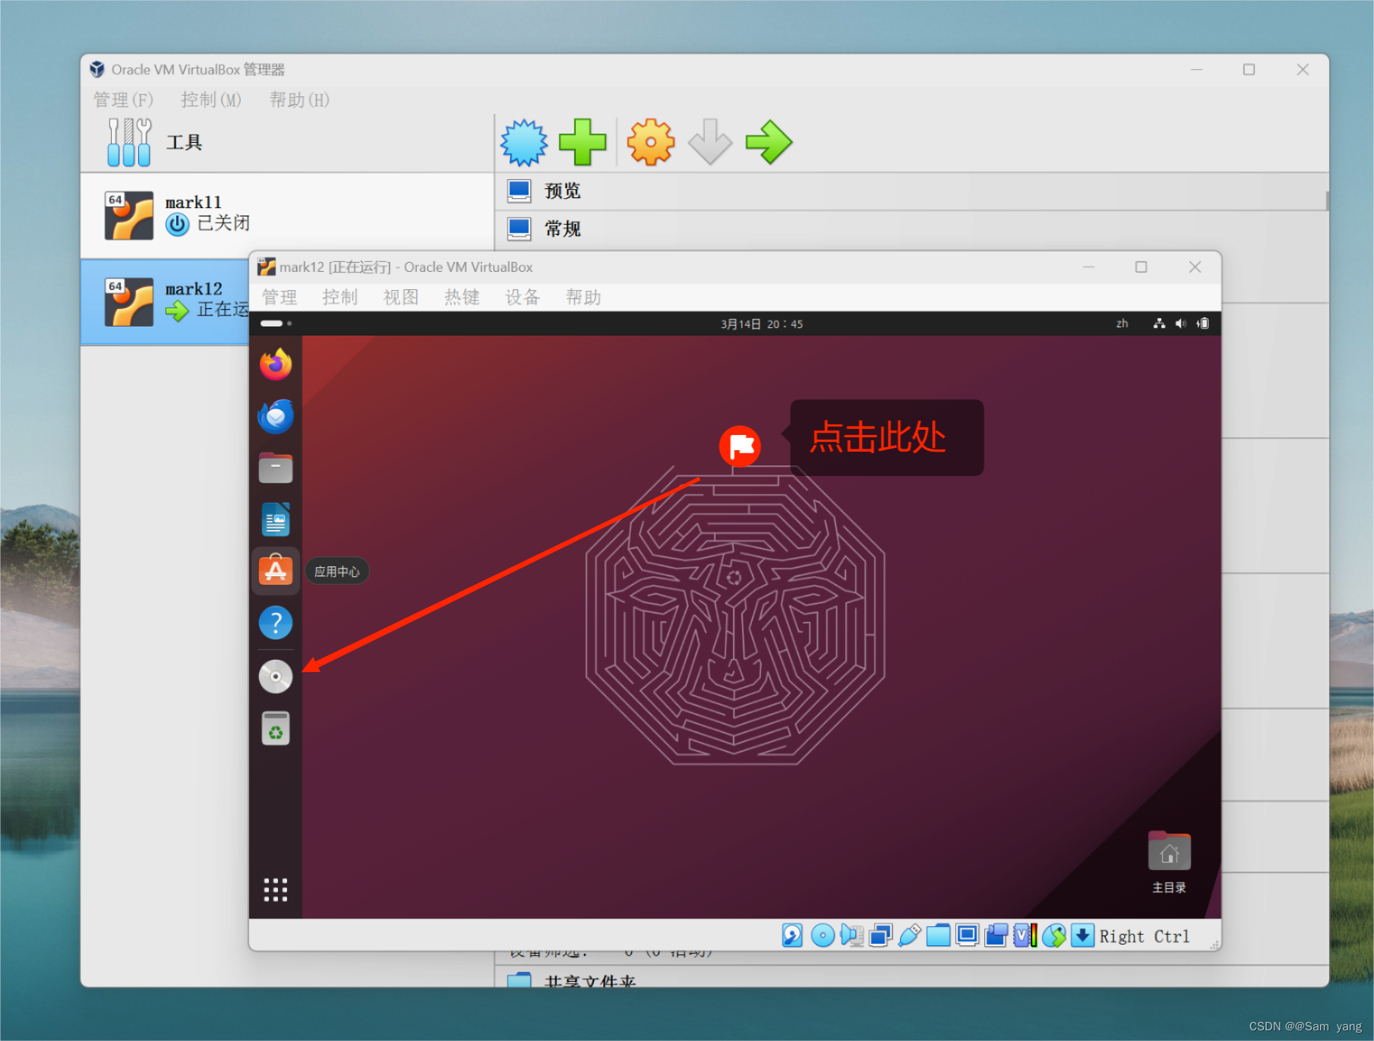Close the mark12 VM window

coord(1195,267)
